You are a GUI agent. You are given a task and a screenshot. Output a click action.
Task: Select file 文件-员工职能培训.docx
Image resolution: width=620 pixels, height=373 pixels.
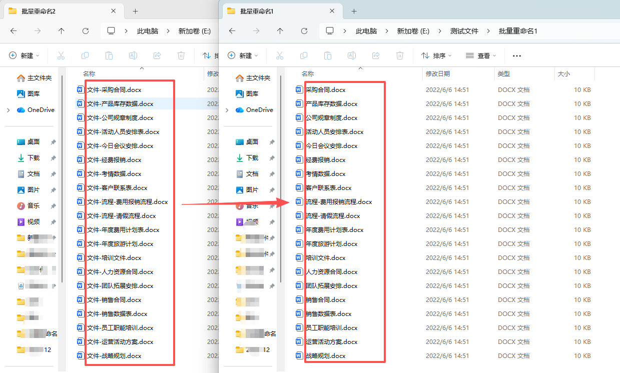[x=120, y=328]
